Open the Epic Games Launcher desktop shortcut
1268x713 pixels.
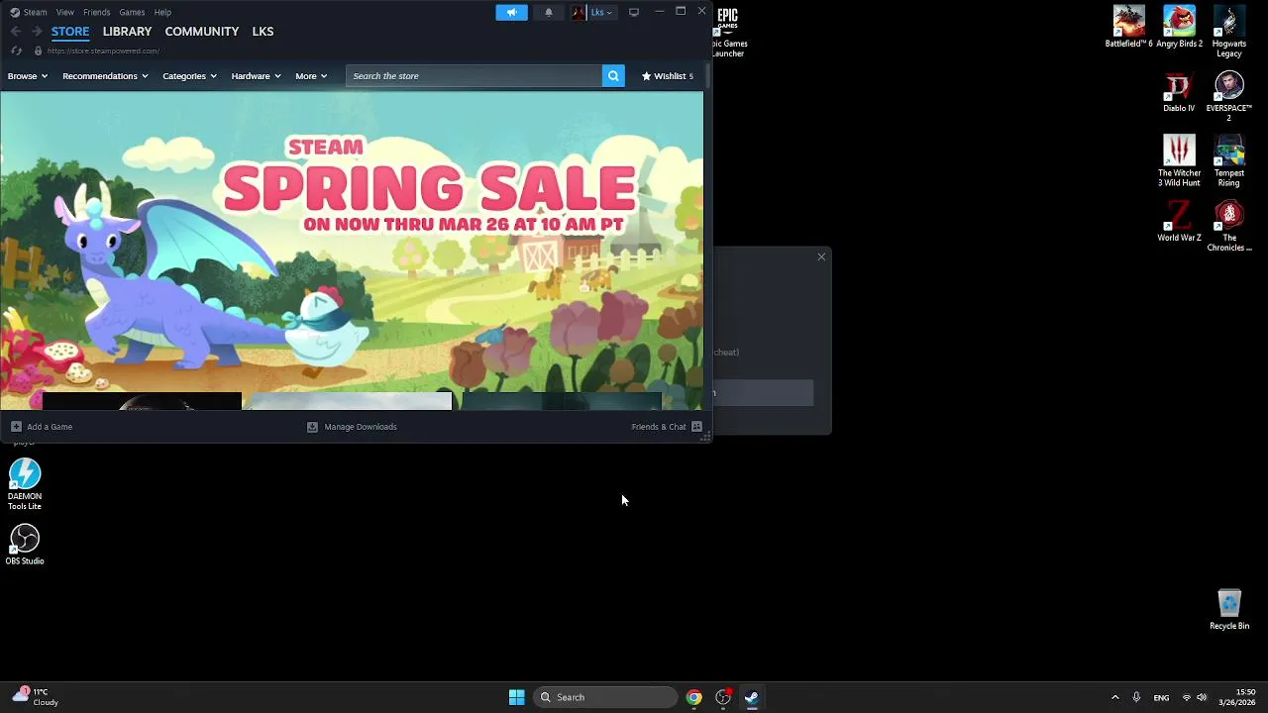click(728, 32)
